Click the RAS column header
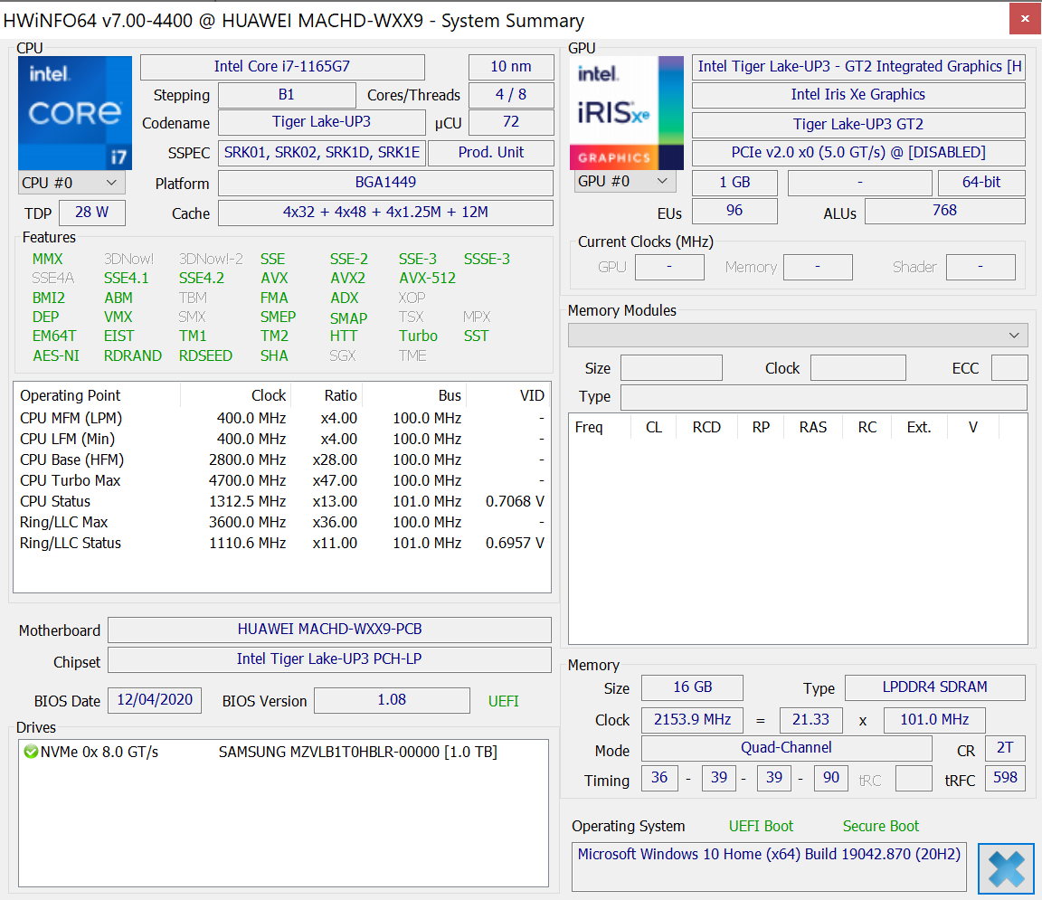Screen dimensions: 1042x900 tap(813, 427)
